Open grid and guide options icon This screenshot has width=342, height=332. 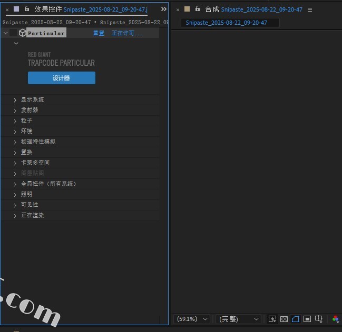pyautogui.click(x=319, y=319)
